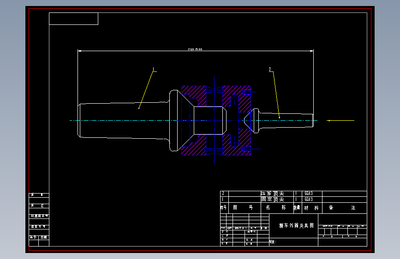Select GCr15 material in row 1

point(309,200)
